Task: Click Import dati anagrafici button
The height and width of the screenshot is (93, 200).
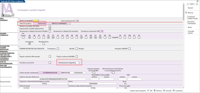Action: (138, 90)
